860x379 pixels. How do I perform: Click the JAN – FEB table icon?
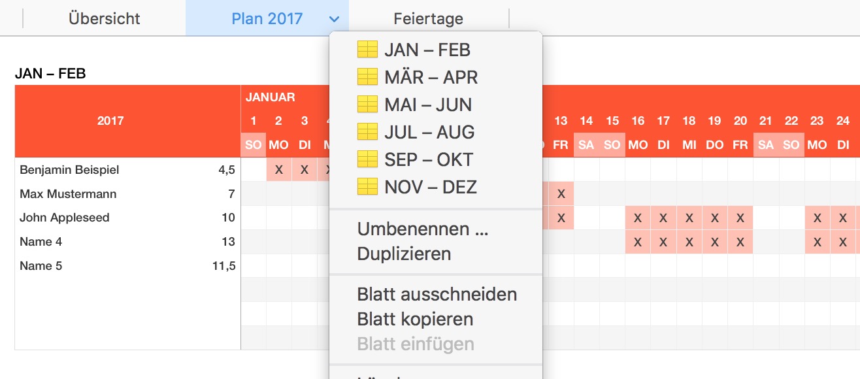coord(367,50)
